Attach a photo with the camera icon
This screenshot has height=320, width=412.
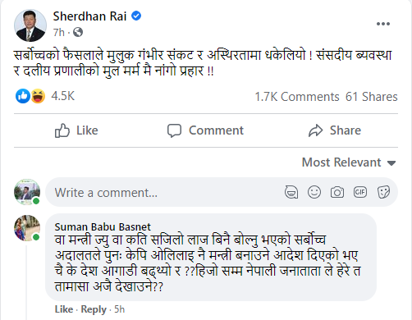[337, 192]
